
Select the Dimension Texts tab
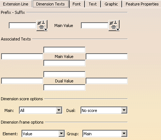tap(51, 4)
